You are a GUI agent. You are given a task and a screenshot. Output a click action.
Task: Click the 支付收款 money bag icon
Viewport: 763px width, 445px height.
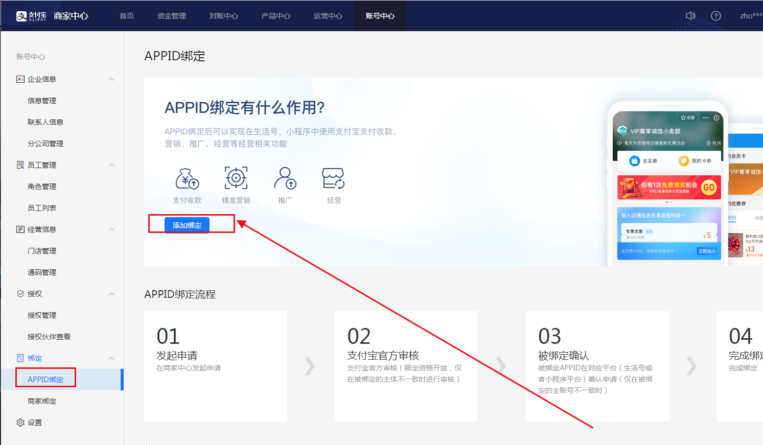click(187, 178)
